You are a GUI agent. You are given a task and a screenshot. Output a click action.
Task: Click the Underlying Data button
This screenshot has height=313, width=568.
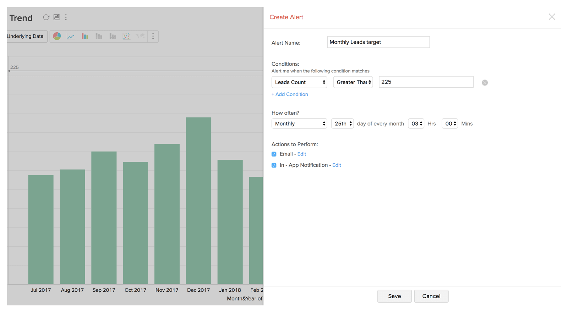[26, 36]
